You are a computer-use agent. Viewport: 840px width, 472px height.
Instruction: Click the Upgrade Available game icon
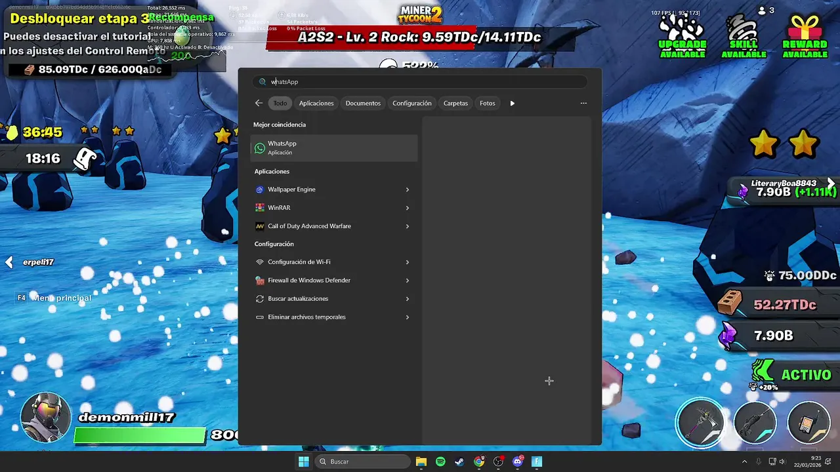[682, 36]
